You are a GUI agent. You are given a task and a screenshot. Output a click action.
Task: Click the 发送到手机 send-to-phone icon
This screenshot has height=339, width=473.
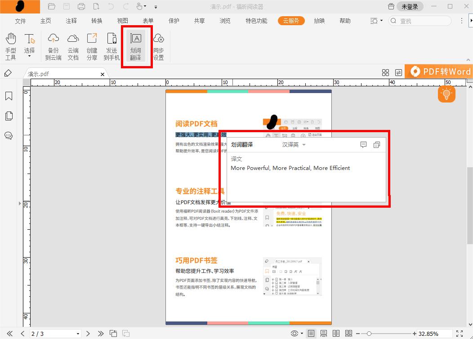coord(111,45)
